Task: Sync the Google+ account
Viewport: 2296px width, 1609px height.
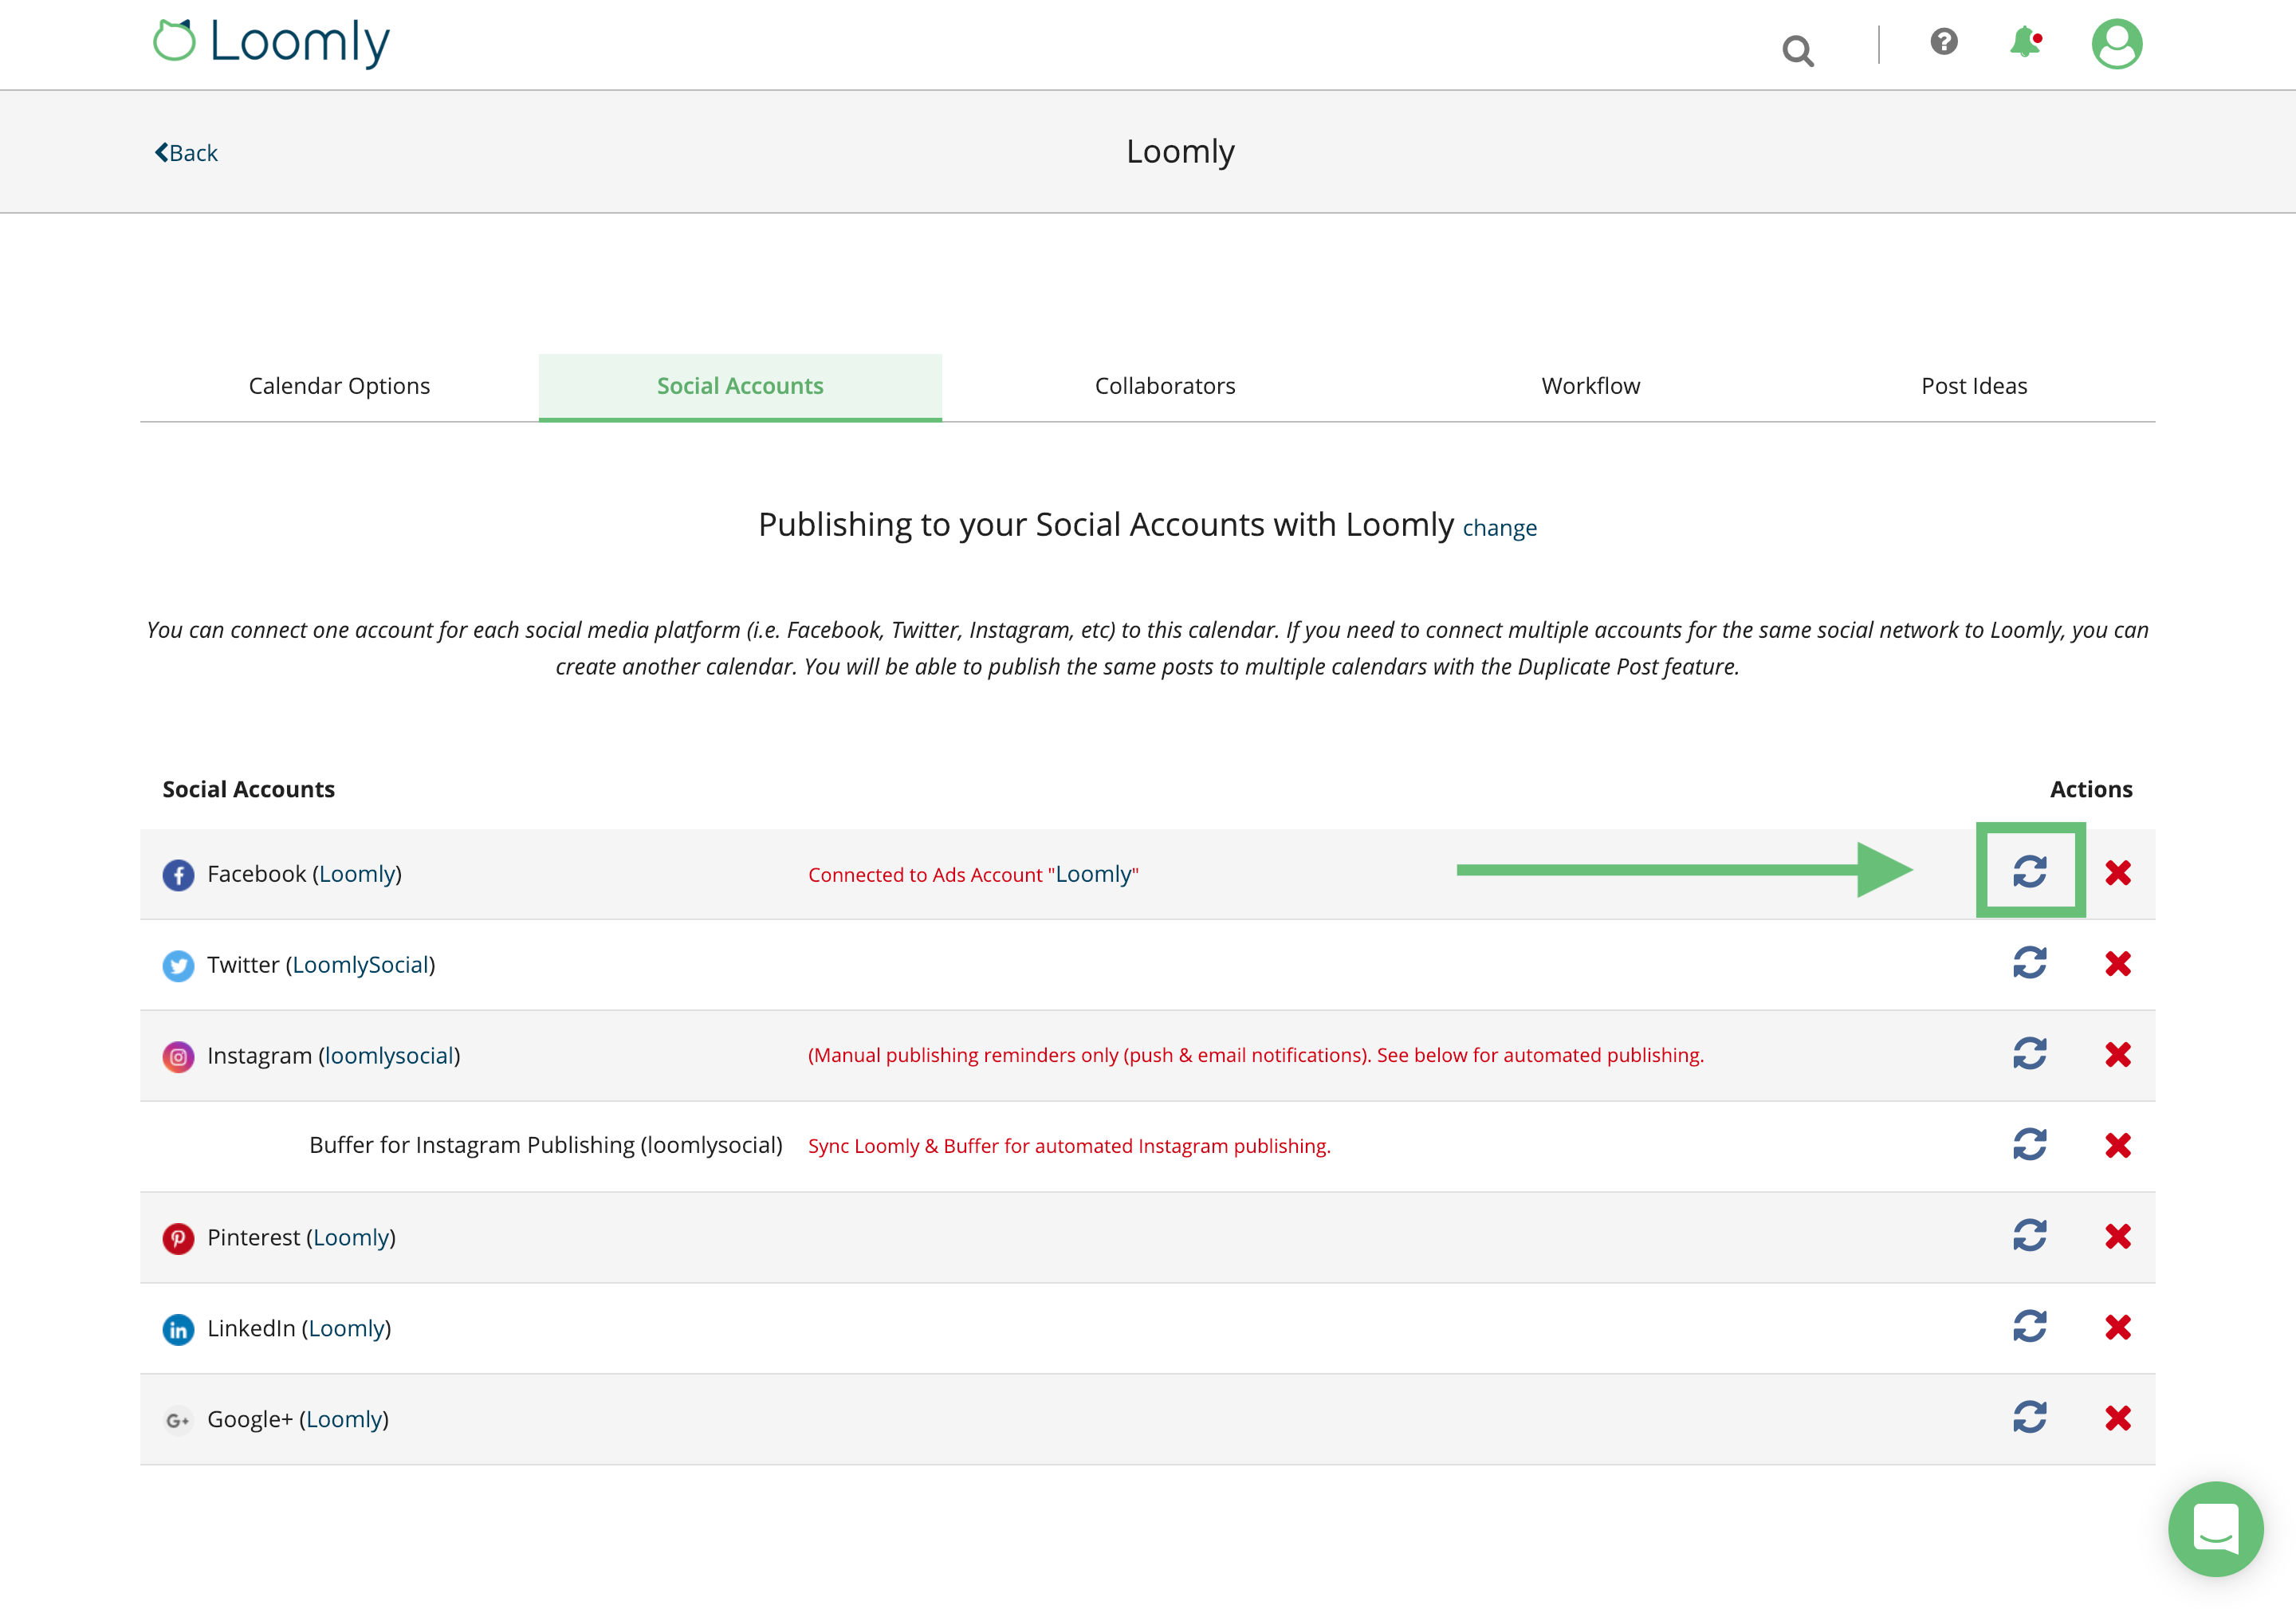Action: (2029, 1418)
